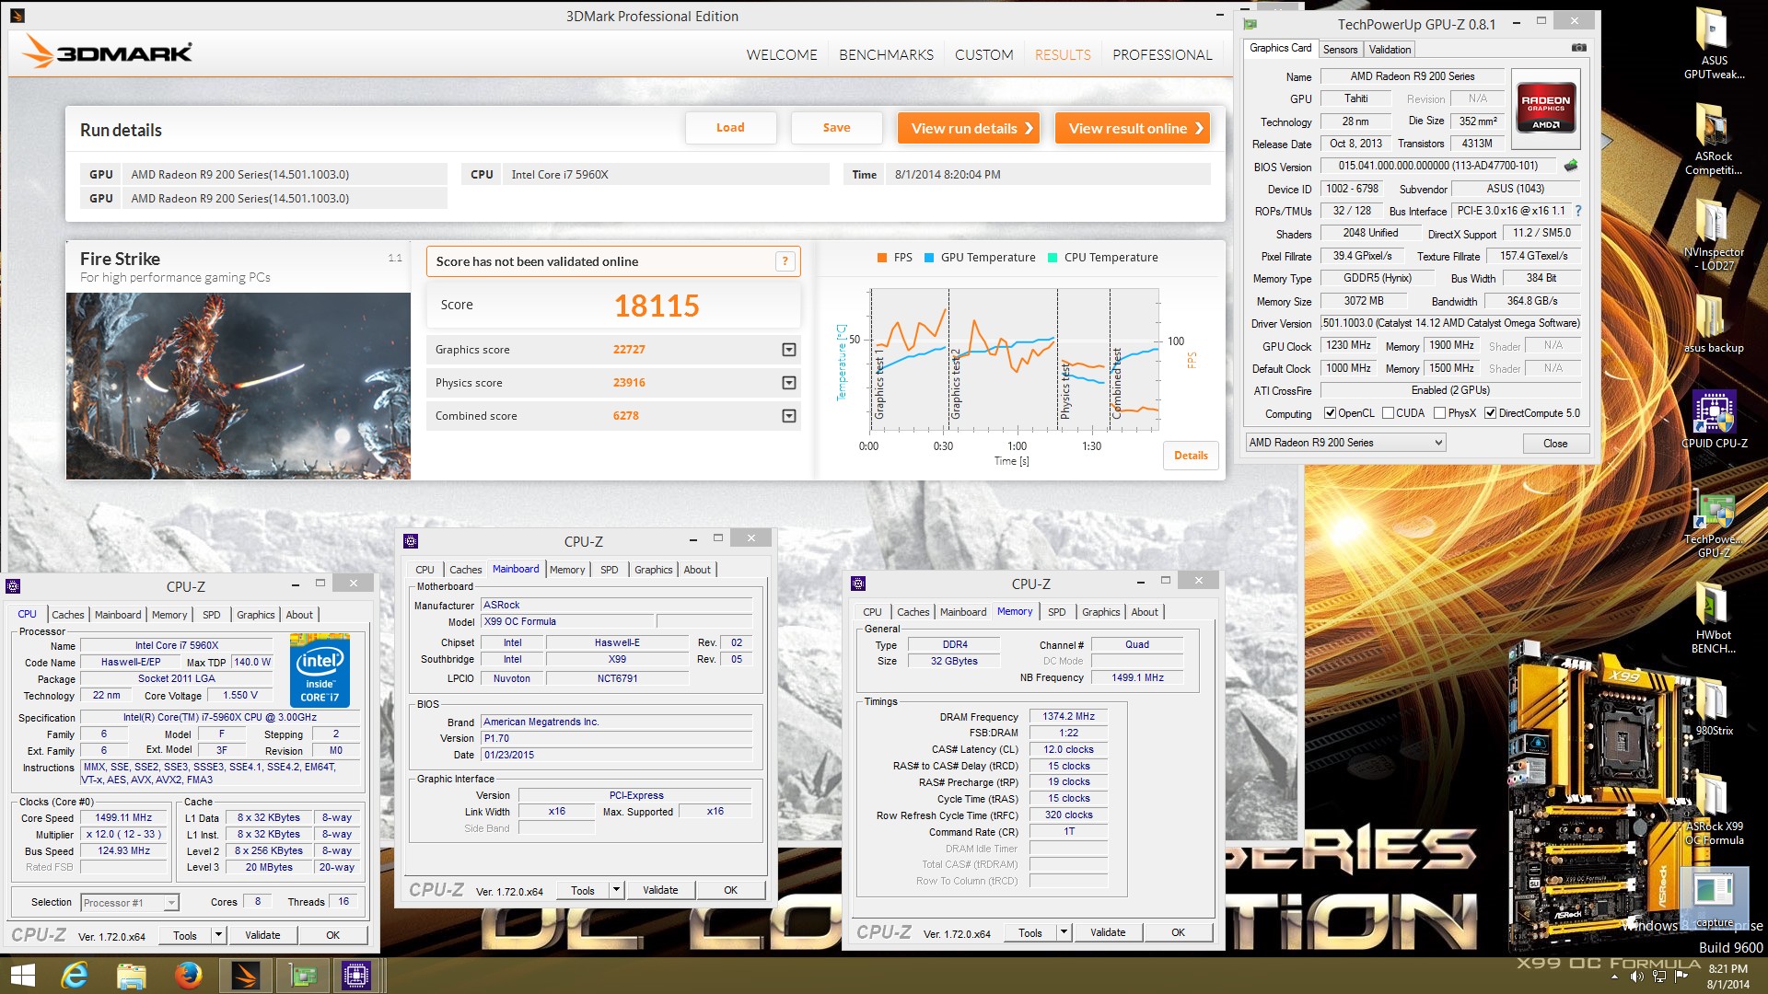Open Tools dropdown arrow in left CPU-Z window
Screen dimensions: 1768x994
[218, 935]
